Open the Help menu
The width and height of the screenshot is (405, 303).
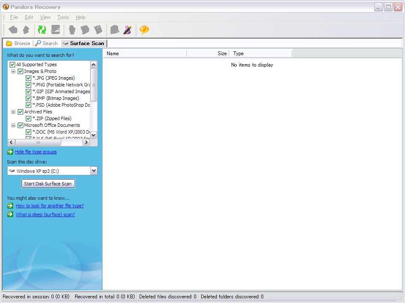point(81,17)
